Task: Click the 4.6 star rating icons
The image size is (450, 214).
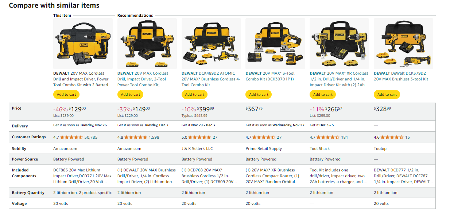Action: pos(392,137)
